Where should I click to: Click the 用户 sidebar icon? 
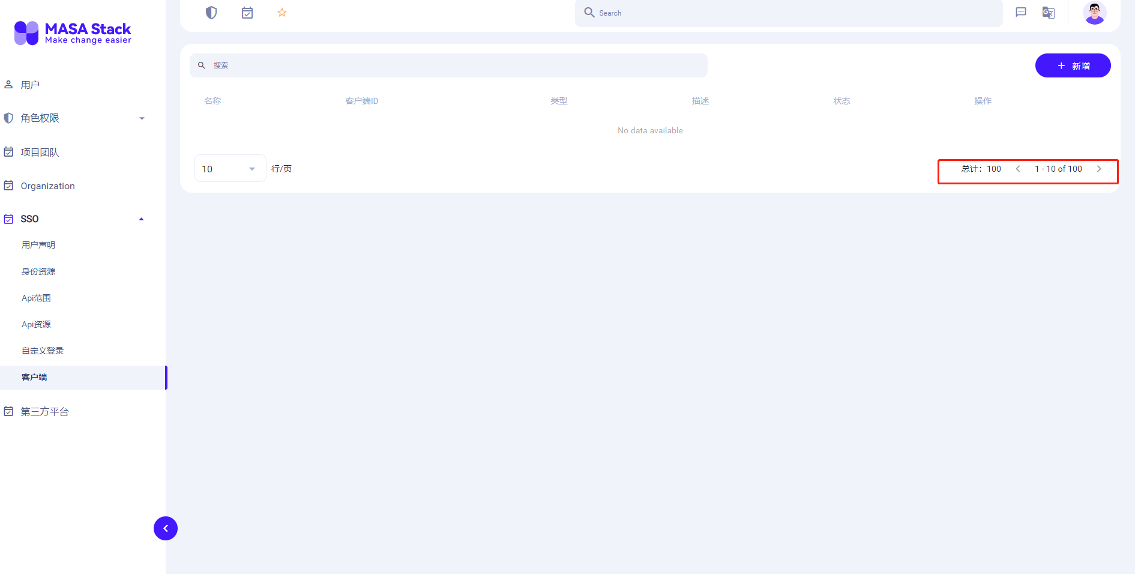tap(8, 84)
